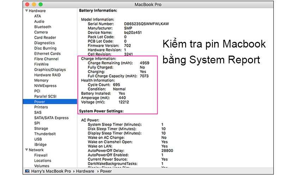Screen dimensions: 296x176
Task: Select Hardware RAID entry
Action: click(47, 75)
